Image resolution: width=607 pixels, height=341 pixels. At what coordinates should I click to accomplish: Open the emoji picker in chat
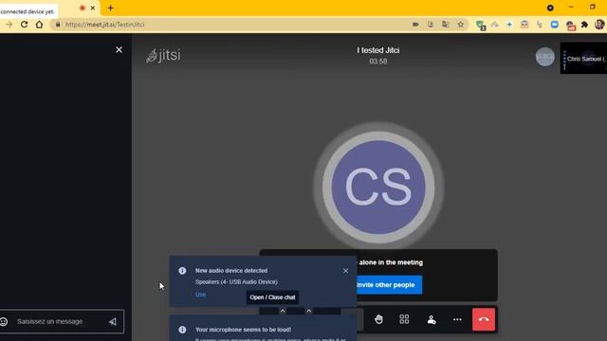pyautogui.click(x=4, y=321)
